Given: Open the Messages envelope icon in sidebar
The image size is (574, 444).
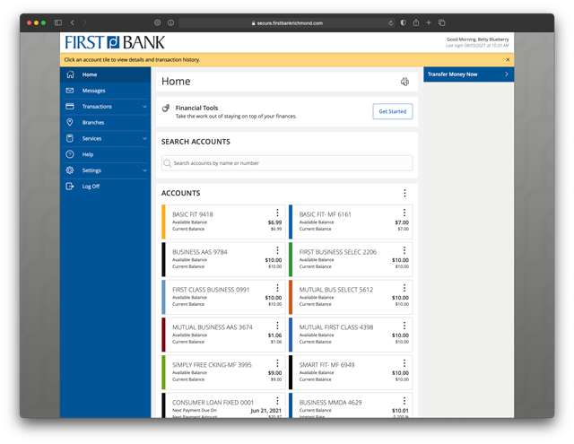Looking at the screenshot, I should tap(70, 91).
